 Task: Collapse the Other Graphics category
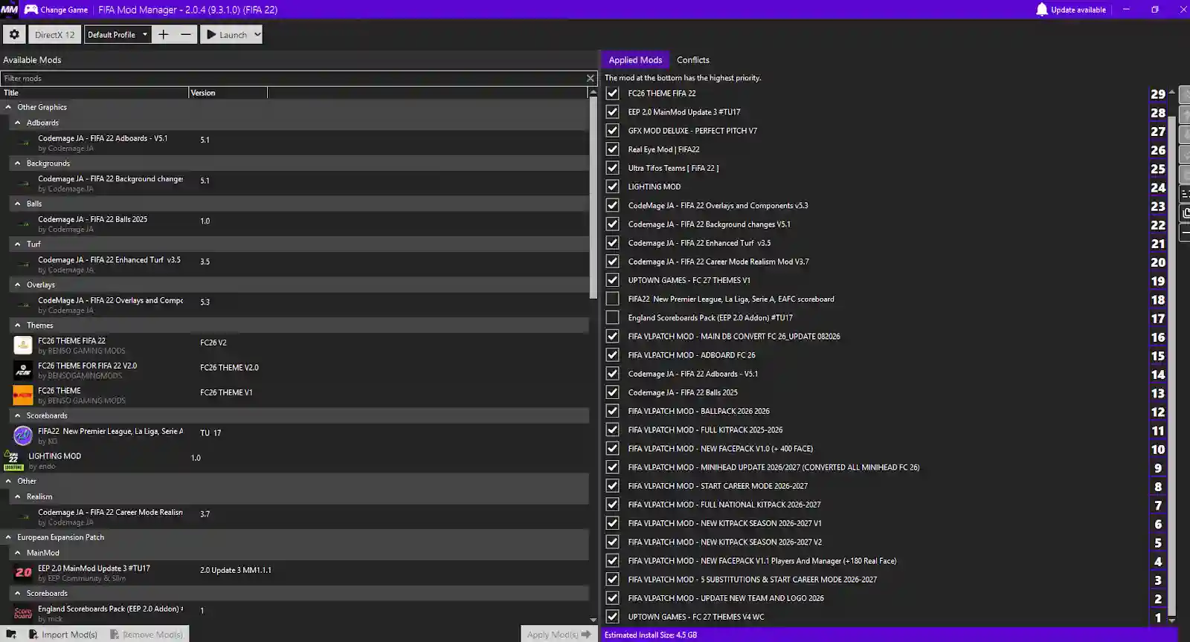[8, 107]
